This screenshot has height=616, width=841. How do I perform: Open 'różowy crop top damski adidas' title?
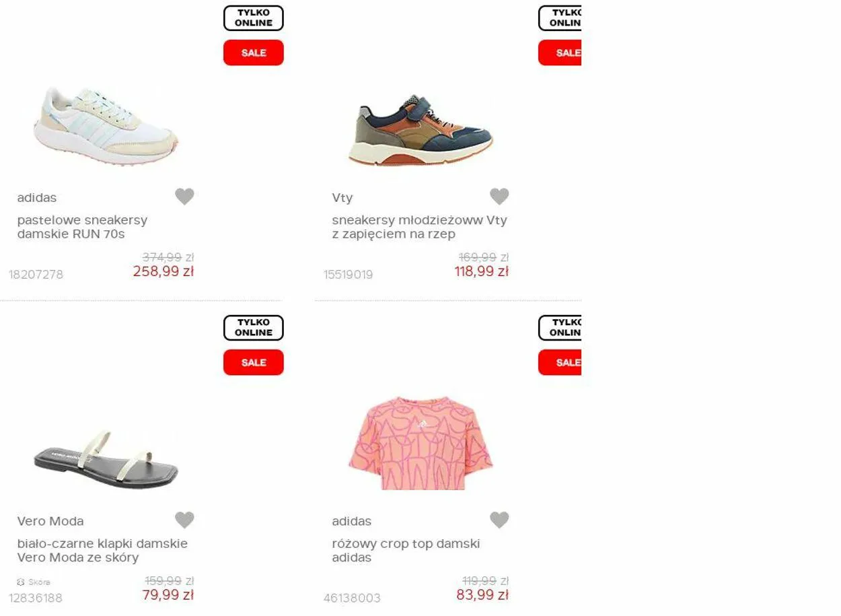[x=406, y=550]
